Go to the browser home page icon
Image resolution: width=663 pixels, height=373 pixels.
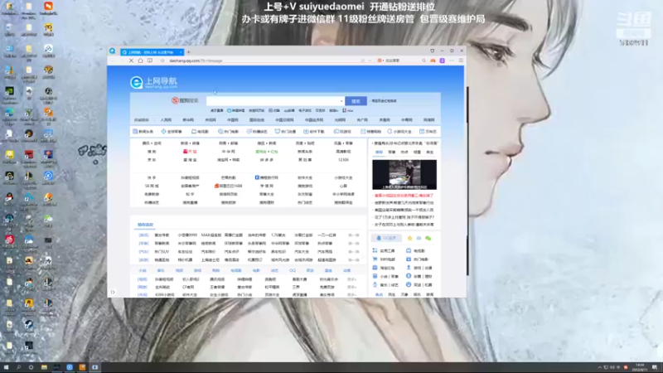point(140,61)
